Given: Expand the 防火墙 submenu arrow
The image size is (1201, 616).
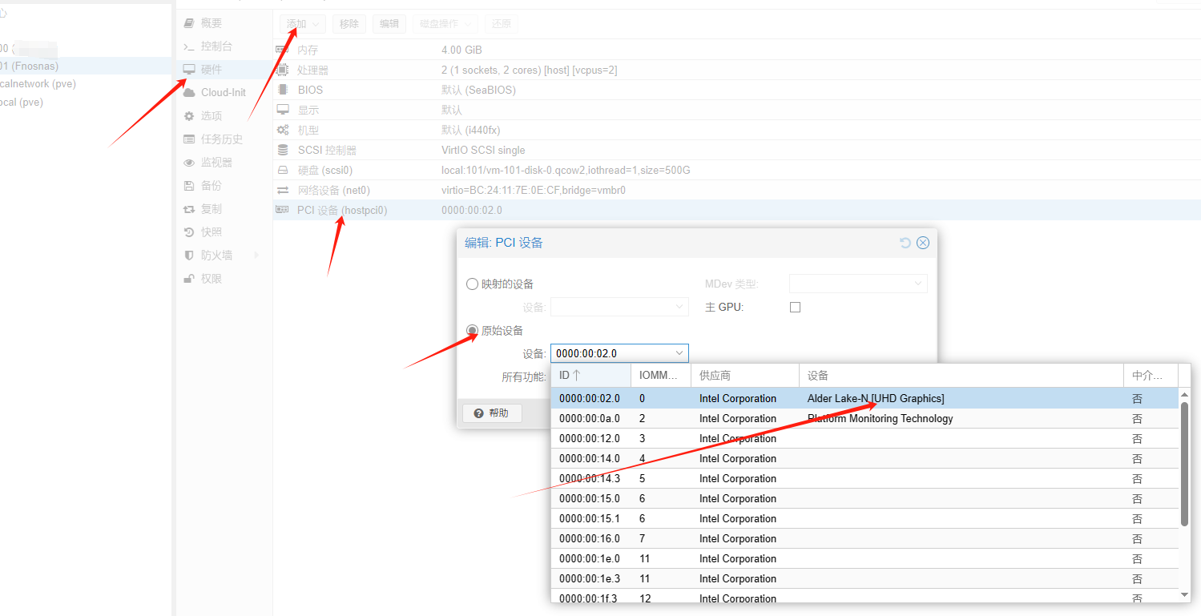Looking at the screenshot, I should click(256, 256).
